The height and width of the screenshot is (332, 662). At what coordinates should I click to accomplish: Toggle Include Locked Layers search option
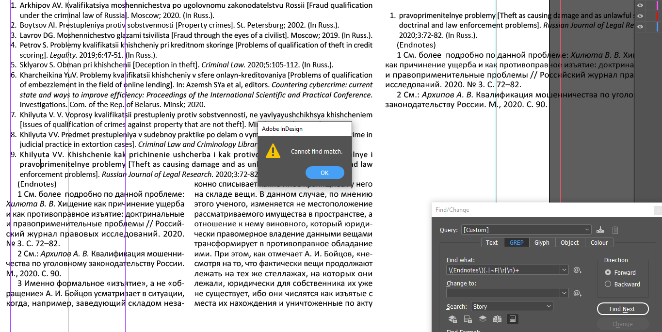click(452, 319)
